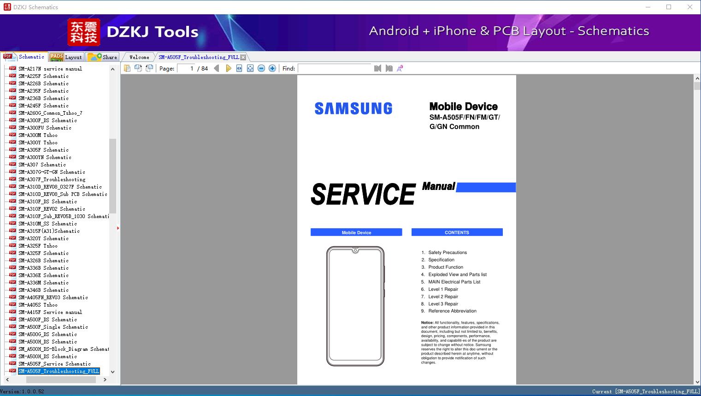The image size is (701, 396).
Task: Click the file list vertical scrollbar thumb
Action: (112, 176)
